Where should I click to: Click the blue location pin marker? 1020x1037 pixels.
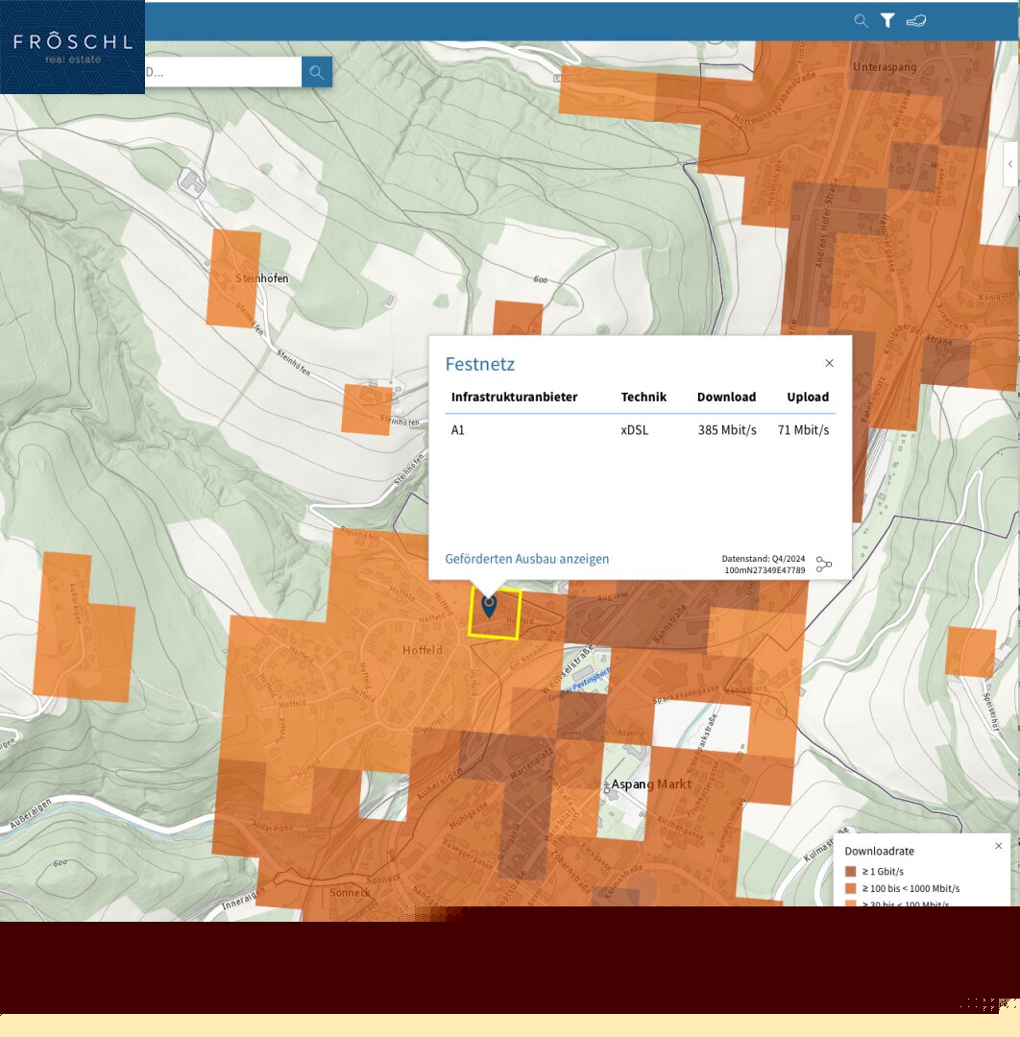489,605
